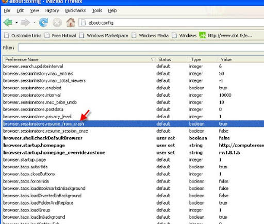This screenshot has height=224, width=264.
Task: Open the Bookmarks menu
Action: (75, 10)
